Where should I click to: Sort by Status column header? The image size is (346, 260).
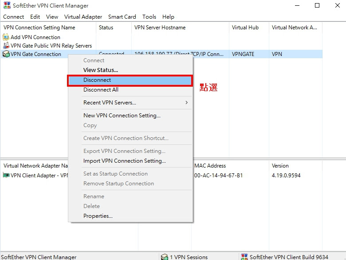(114, 28)
